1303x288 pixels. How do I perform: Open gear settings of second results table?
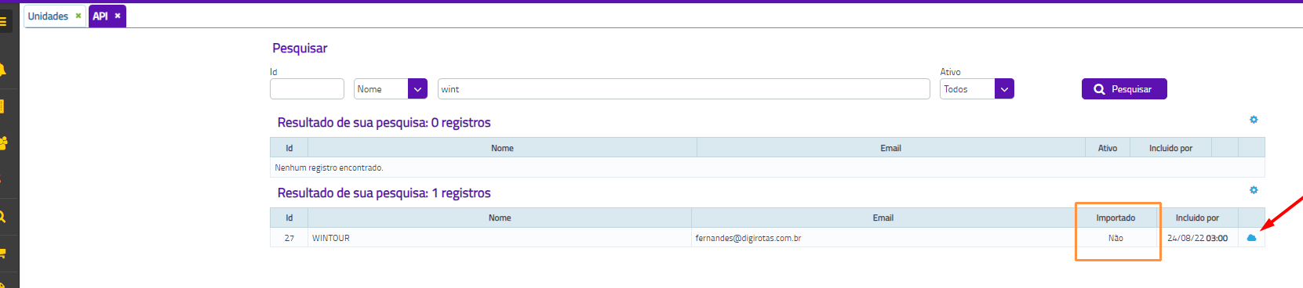tap(1254, 190)
